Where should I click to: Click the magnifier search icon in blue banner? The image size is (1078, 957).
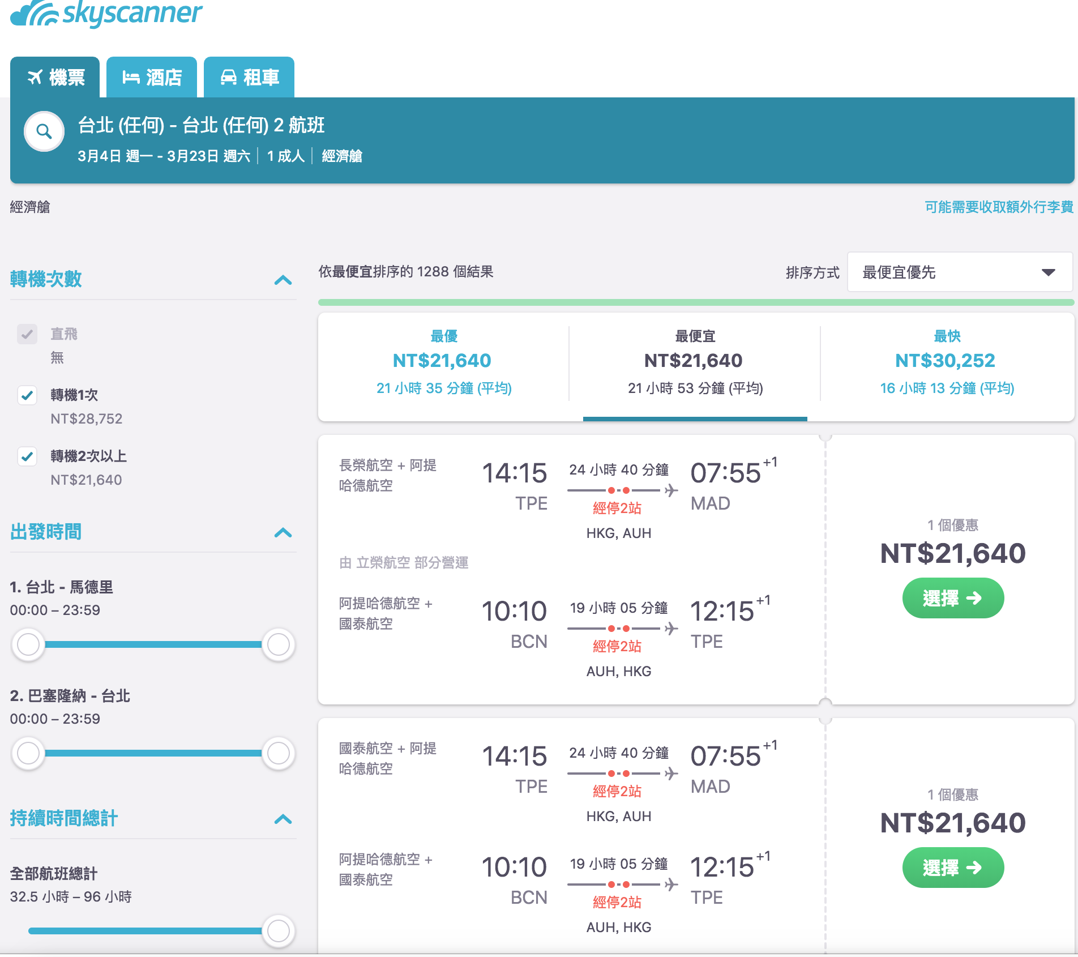click(x=44, y=132)
